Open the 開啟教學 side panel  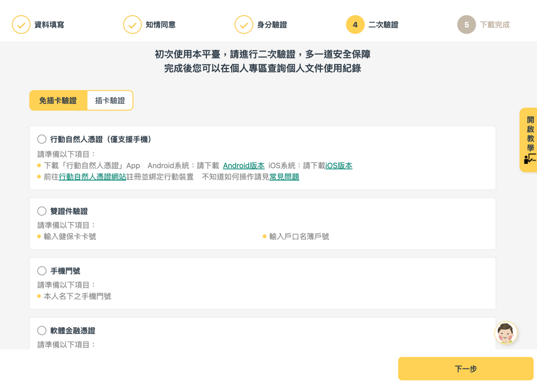530,134
